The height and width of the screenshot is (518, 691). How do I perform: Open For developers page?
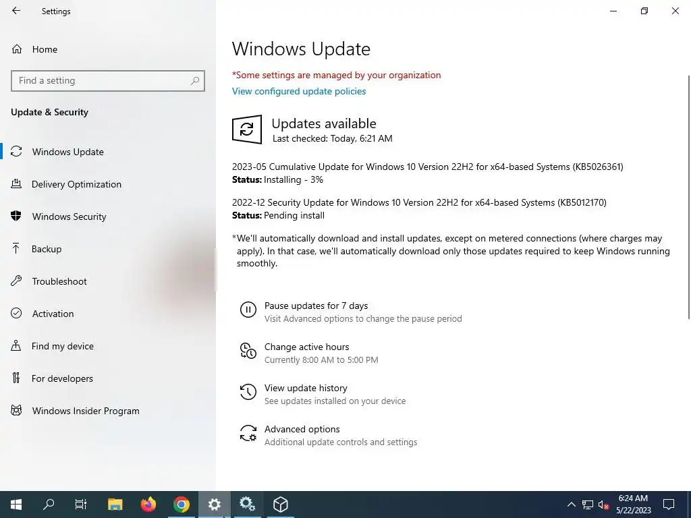pos(62,378)
